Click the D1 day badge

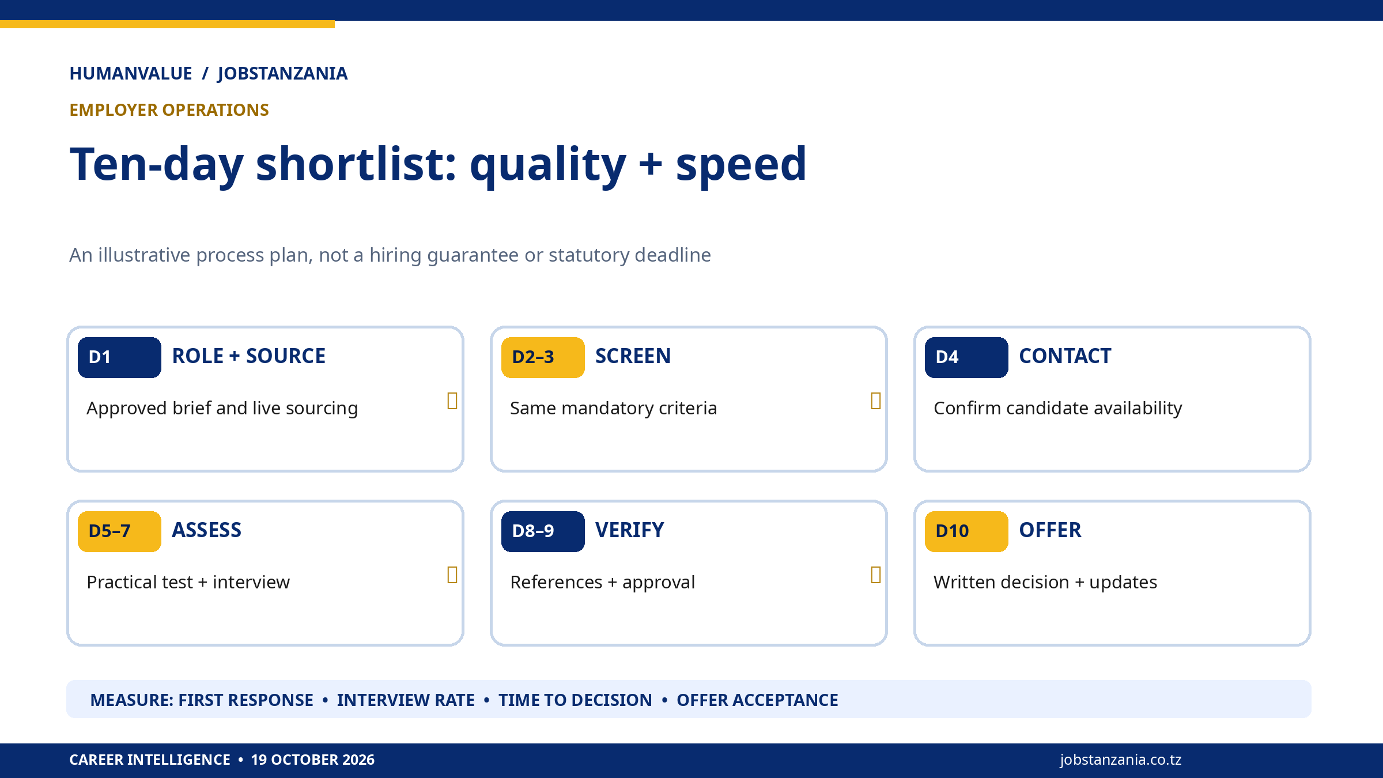click(119, 357)
